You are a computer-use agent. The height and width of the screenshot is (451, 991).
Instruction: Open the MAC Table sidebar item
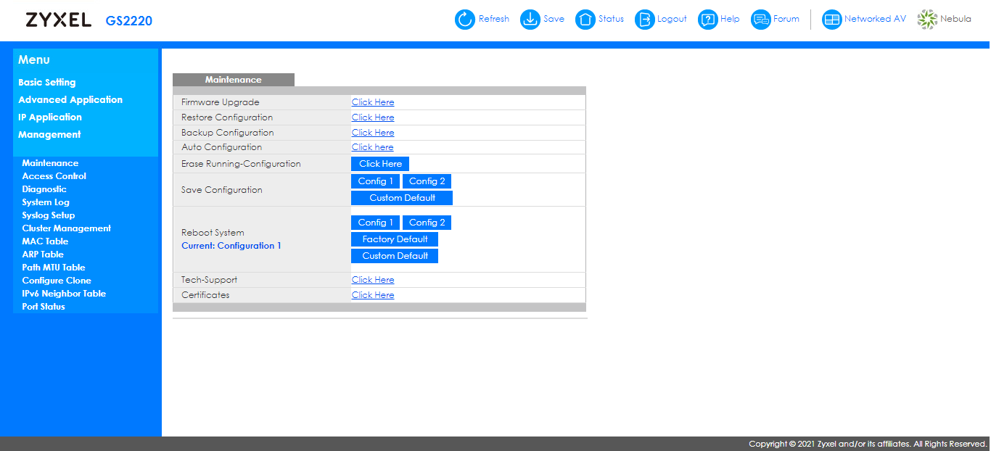pyautogui.click(x=45, y=241)
